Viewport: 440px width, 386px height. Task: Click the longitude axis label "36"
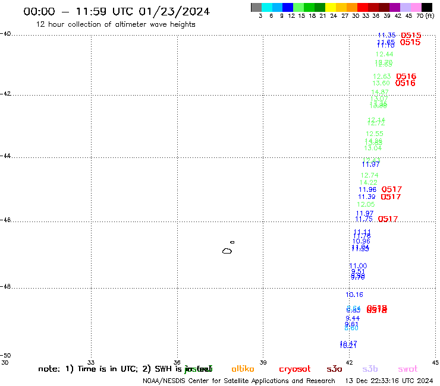pyautogui.click(x=177, y=362)
